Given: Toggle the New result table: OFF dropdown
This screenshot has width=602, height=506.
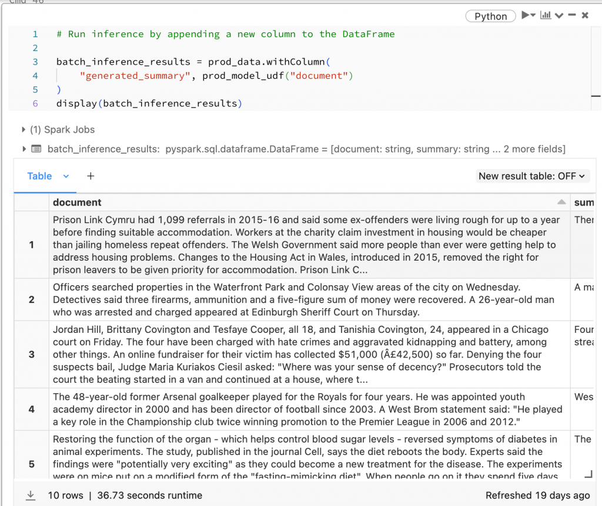Looking at the screenshot, I should (532, 176).
